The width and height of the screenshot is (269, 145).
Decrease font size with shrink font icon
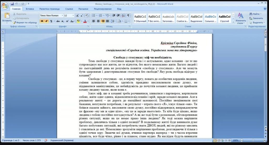pos(82,15)
